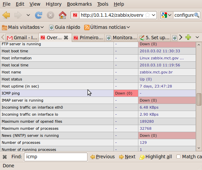
Task: Go to Home page icon
Action: click(x=62, y=15)
